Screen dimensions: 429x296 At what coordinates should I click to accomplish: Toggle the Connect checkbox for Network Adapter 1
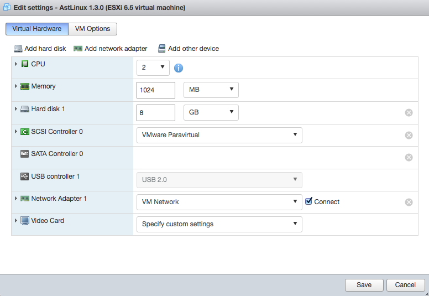308,201
